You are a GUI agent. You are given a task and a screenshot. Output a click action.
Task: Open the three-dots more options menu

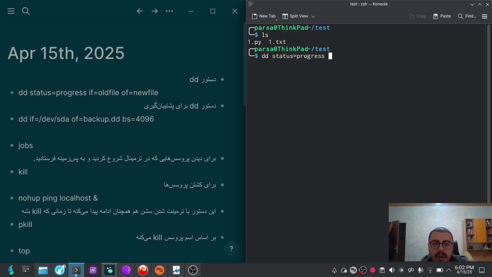169,11
